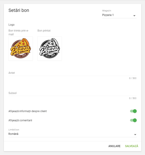Click the SALVEAZĂ button
The height and width of the screenshot is (155, 145).
tap(131, 146)
